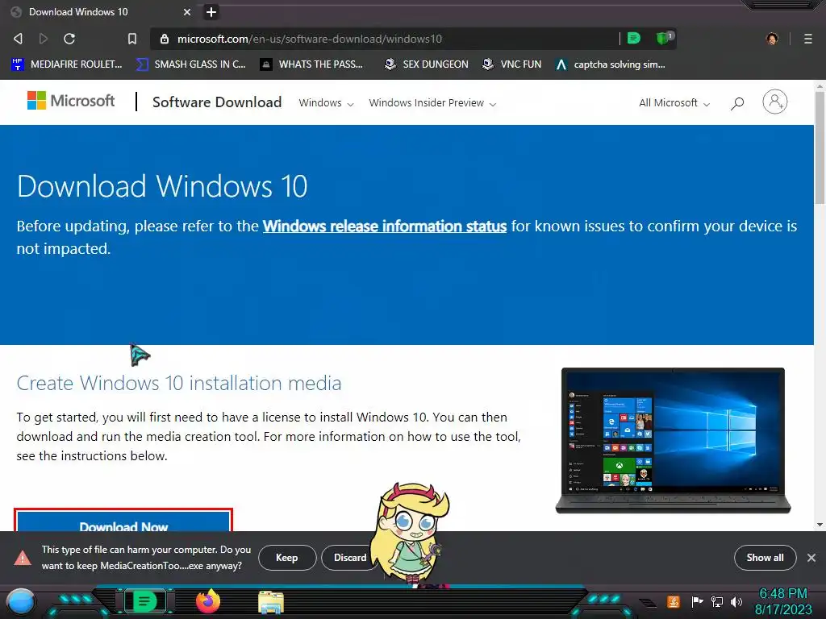This screenshot has width=826, height=619.
Task: Open the SMASH GLASS IN C... bookmark
Action: click(191, 64)
